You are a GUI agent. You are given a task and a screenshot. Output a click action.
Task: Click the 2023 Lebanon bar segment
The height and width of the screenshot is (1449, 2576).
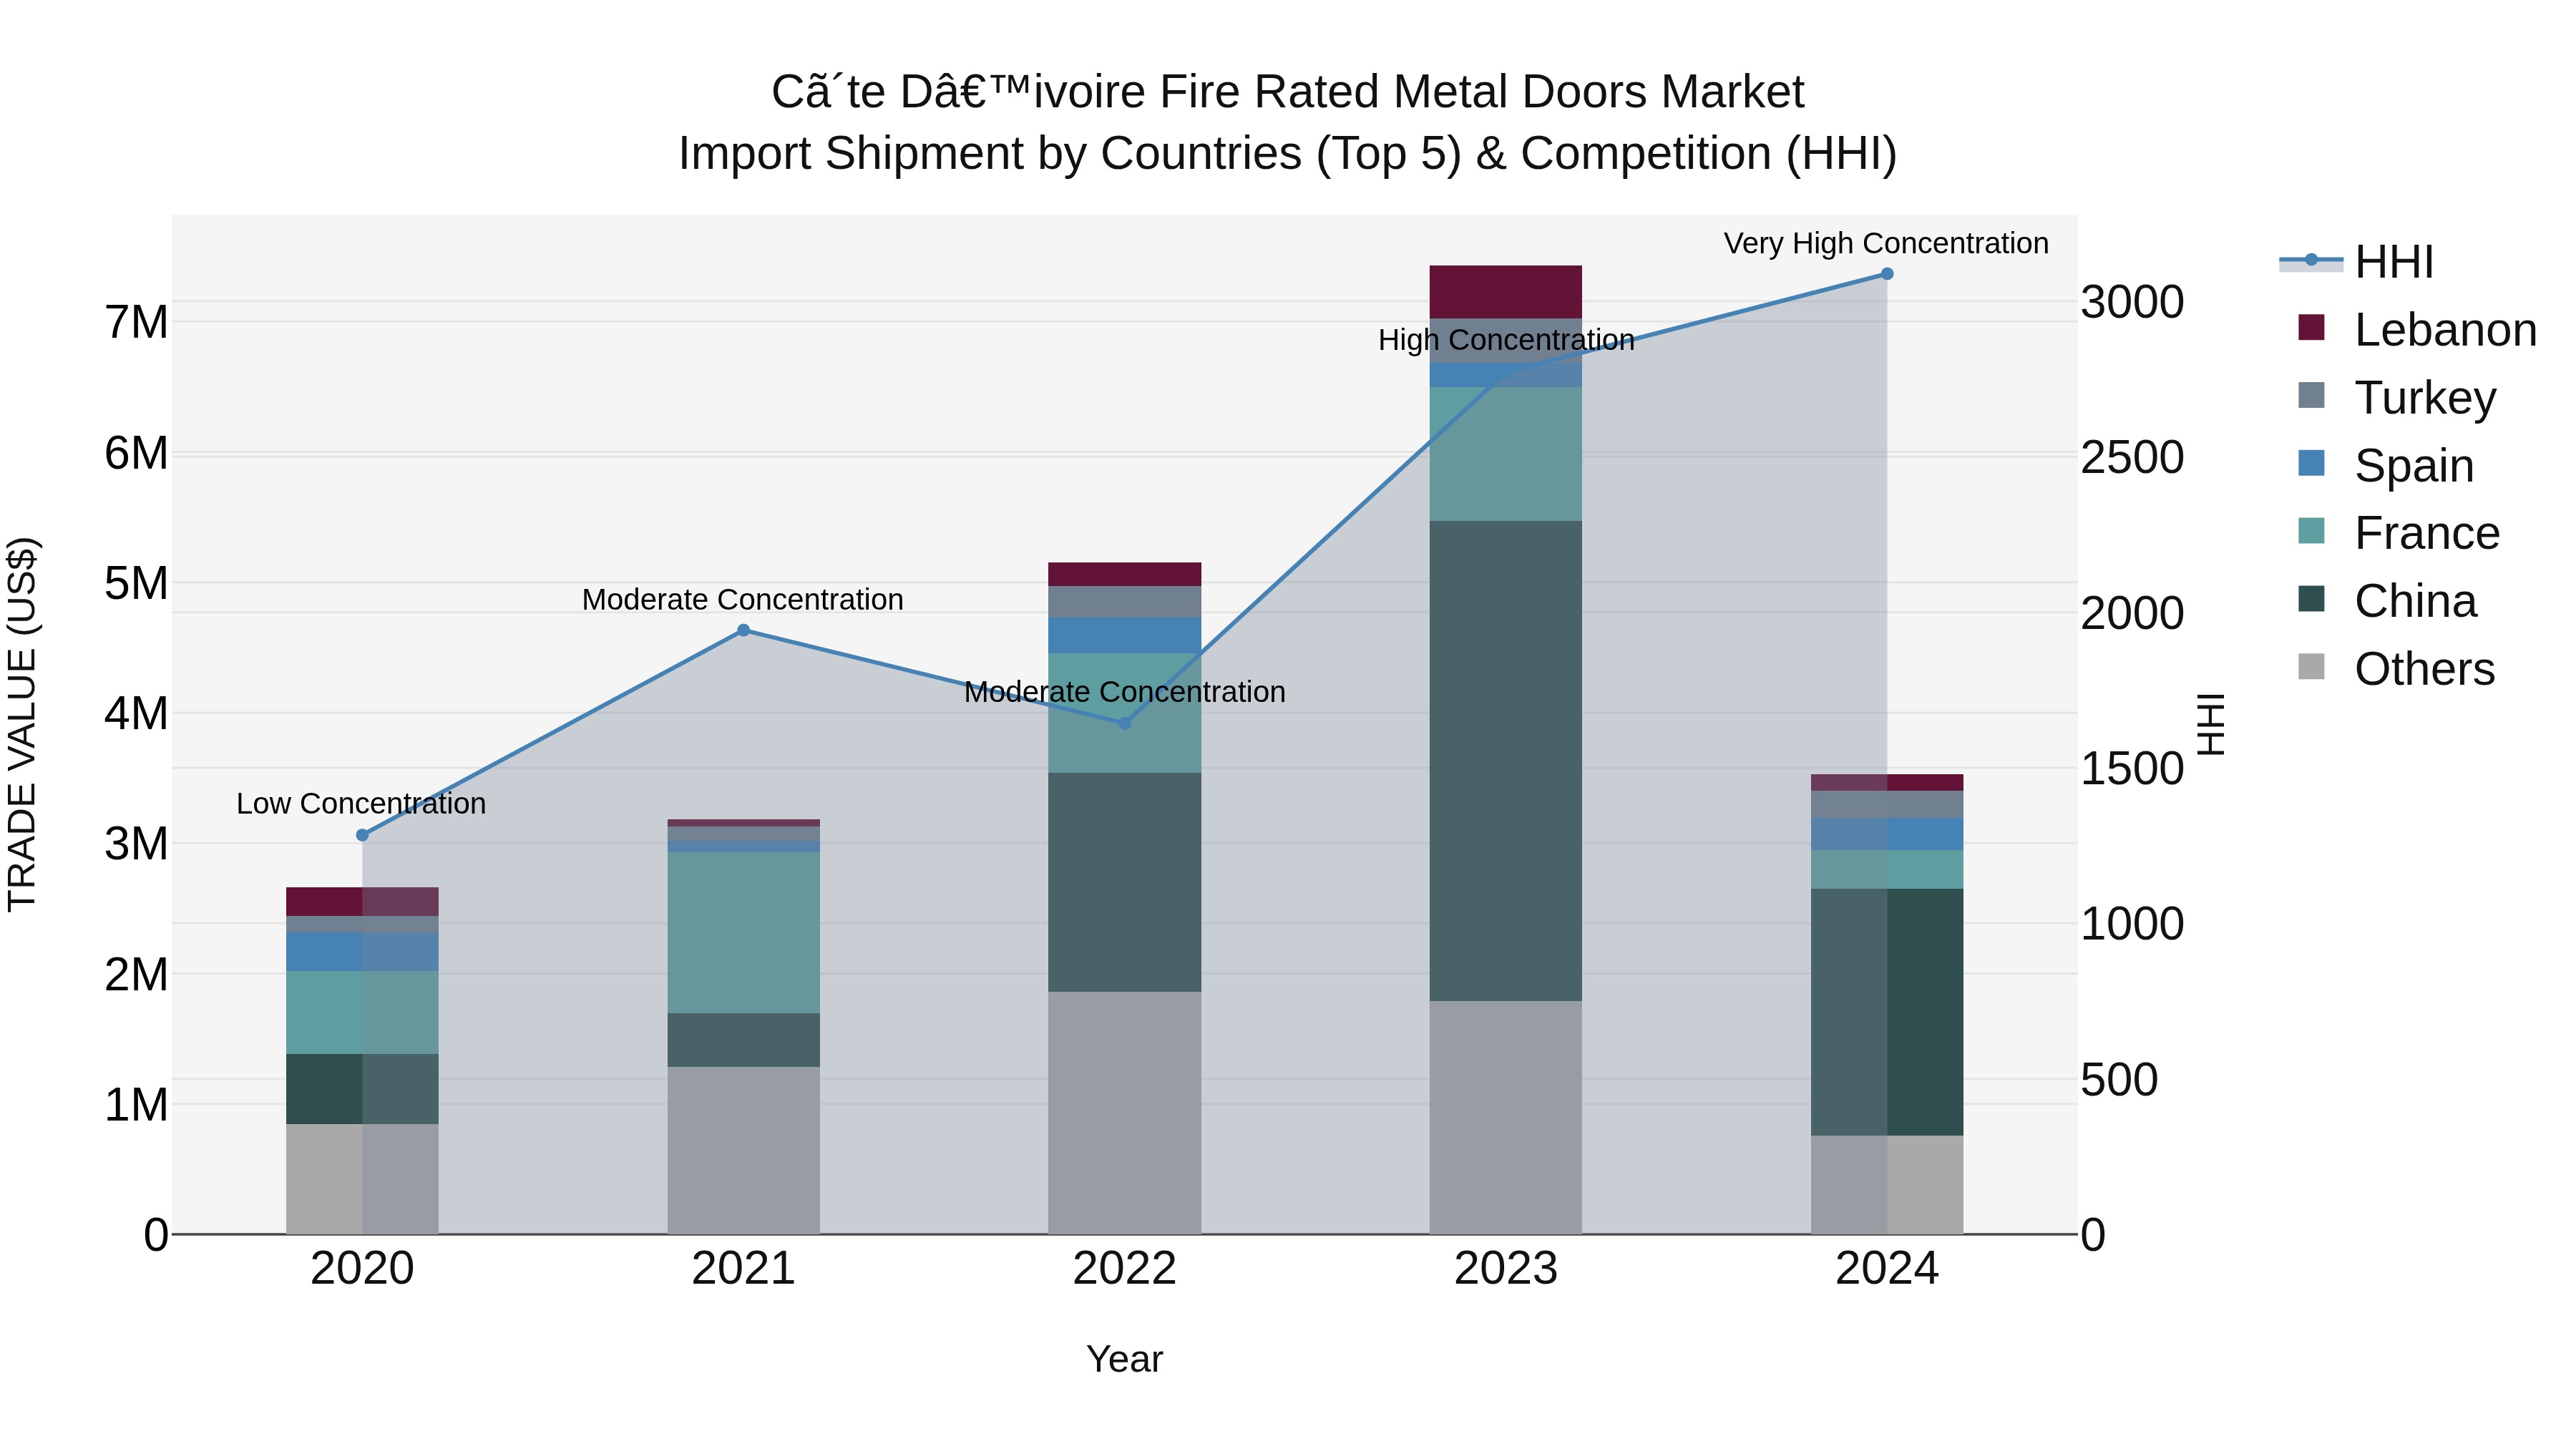1506,292
